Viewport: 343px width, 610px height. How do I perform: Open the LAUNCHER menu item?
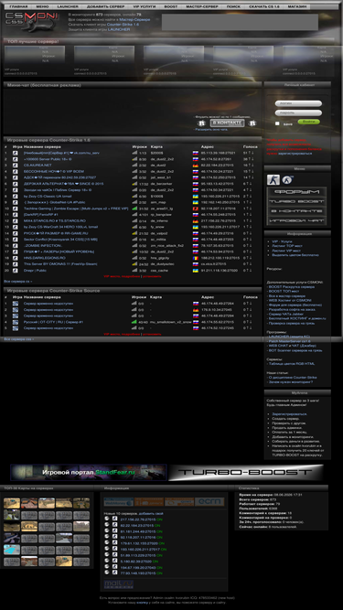(68, 6)
